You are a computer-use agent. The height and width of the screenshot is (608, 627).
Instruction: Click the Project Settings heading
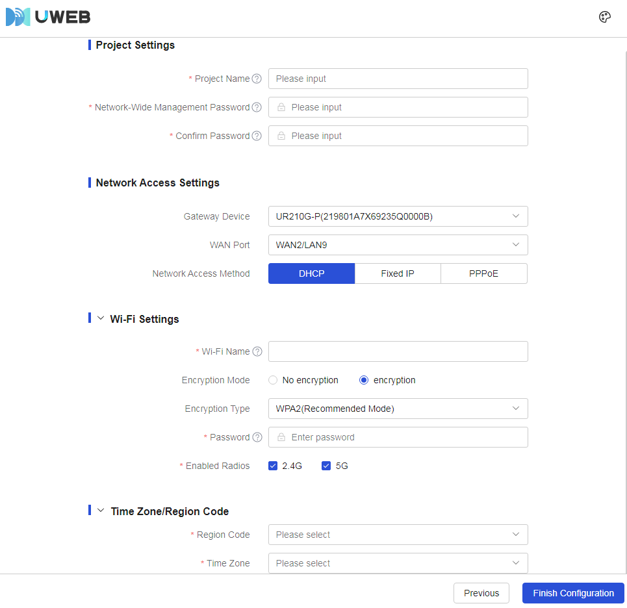click(x=135, y=45)
